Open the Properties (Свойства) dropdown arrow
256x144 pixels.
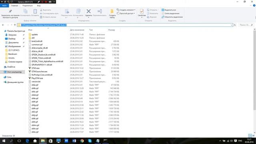(142, 17)
